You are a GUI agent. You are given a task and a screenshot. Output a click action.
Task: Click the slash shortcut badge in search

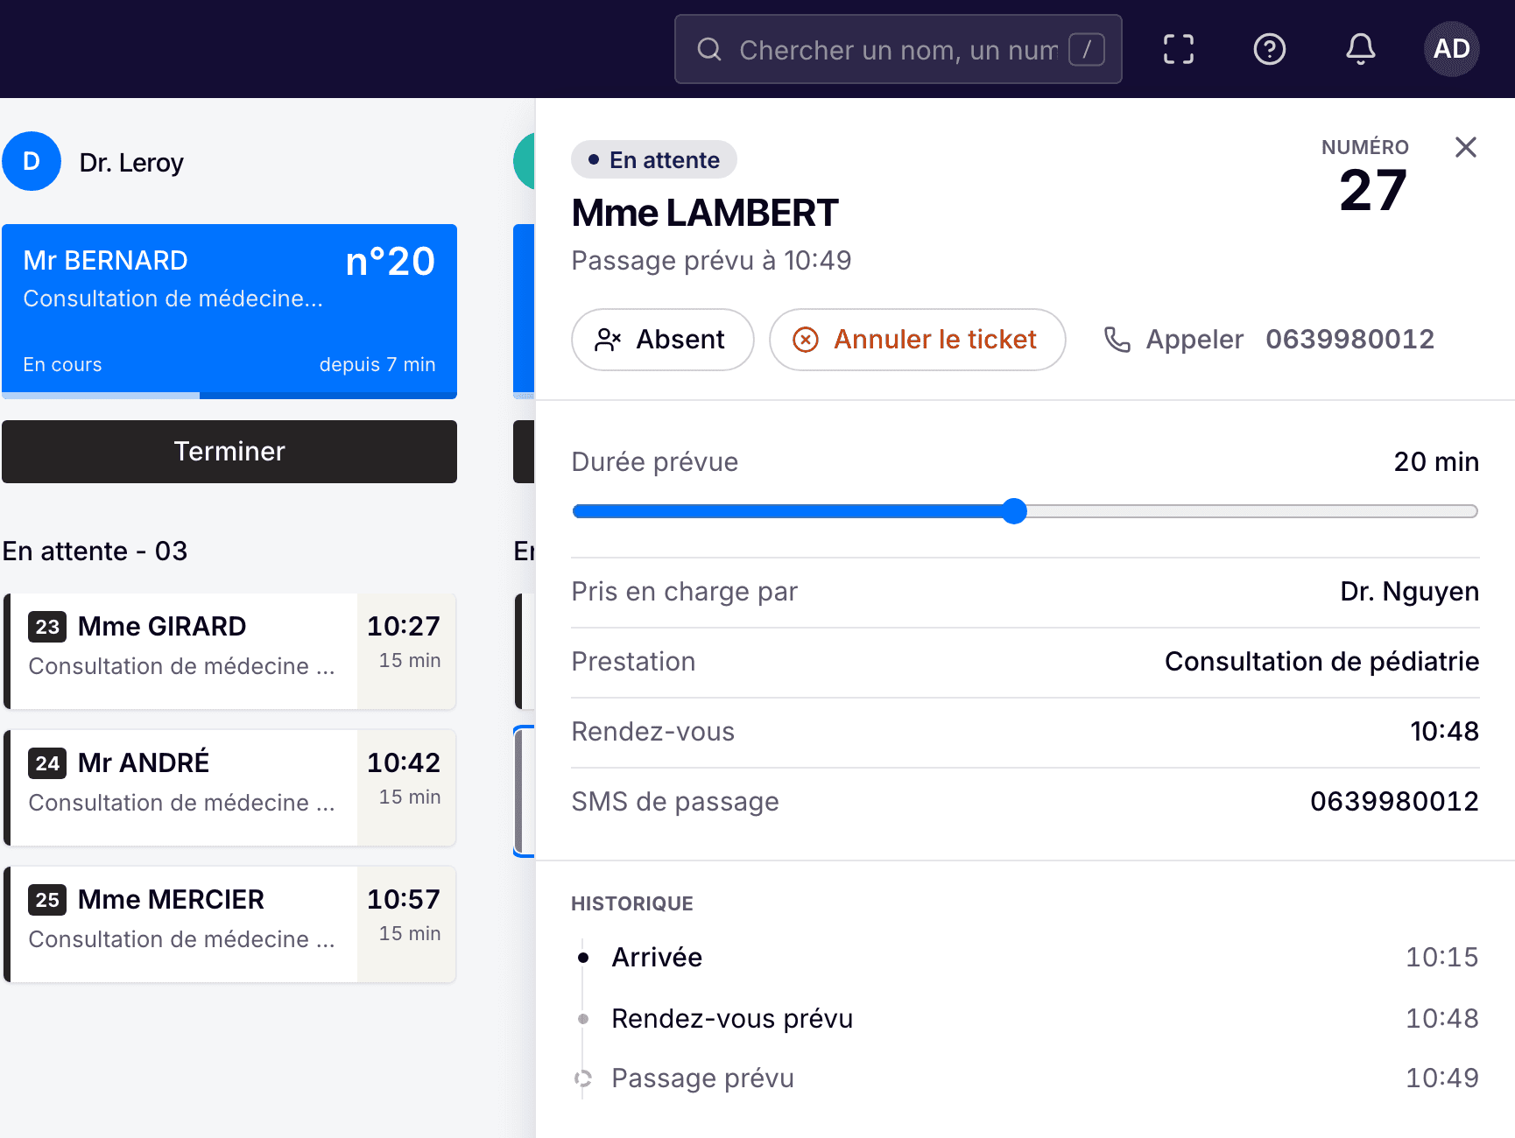[x=1087, y=49]
